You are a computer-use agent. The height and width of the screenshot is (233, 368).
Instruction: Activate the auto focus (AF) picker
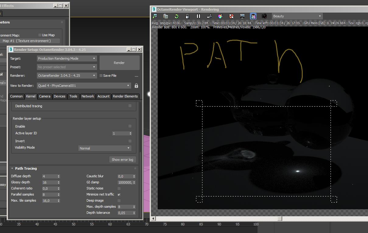coord(209,16)
